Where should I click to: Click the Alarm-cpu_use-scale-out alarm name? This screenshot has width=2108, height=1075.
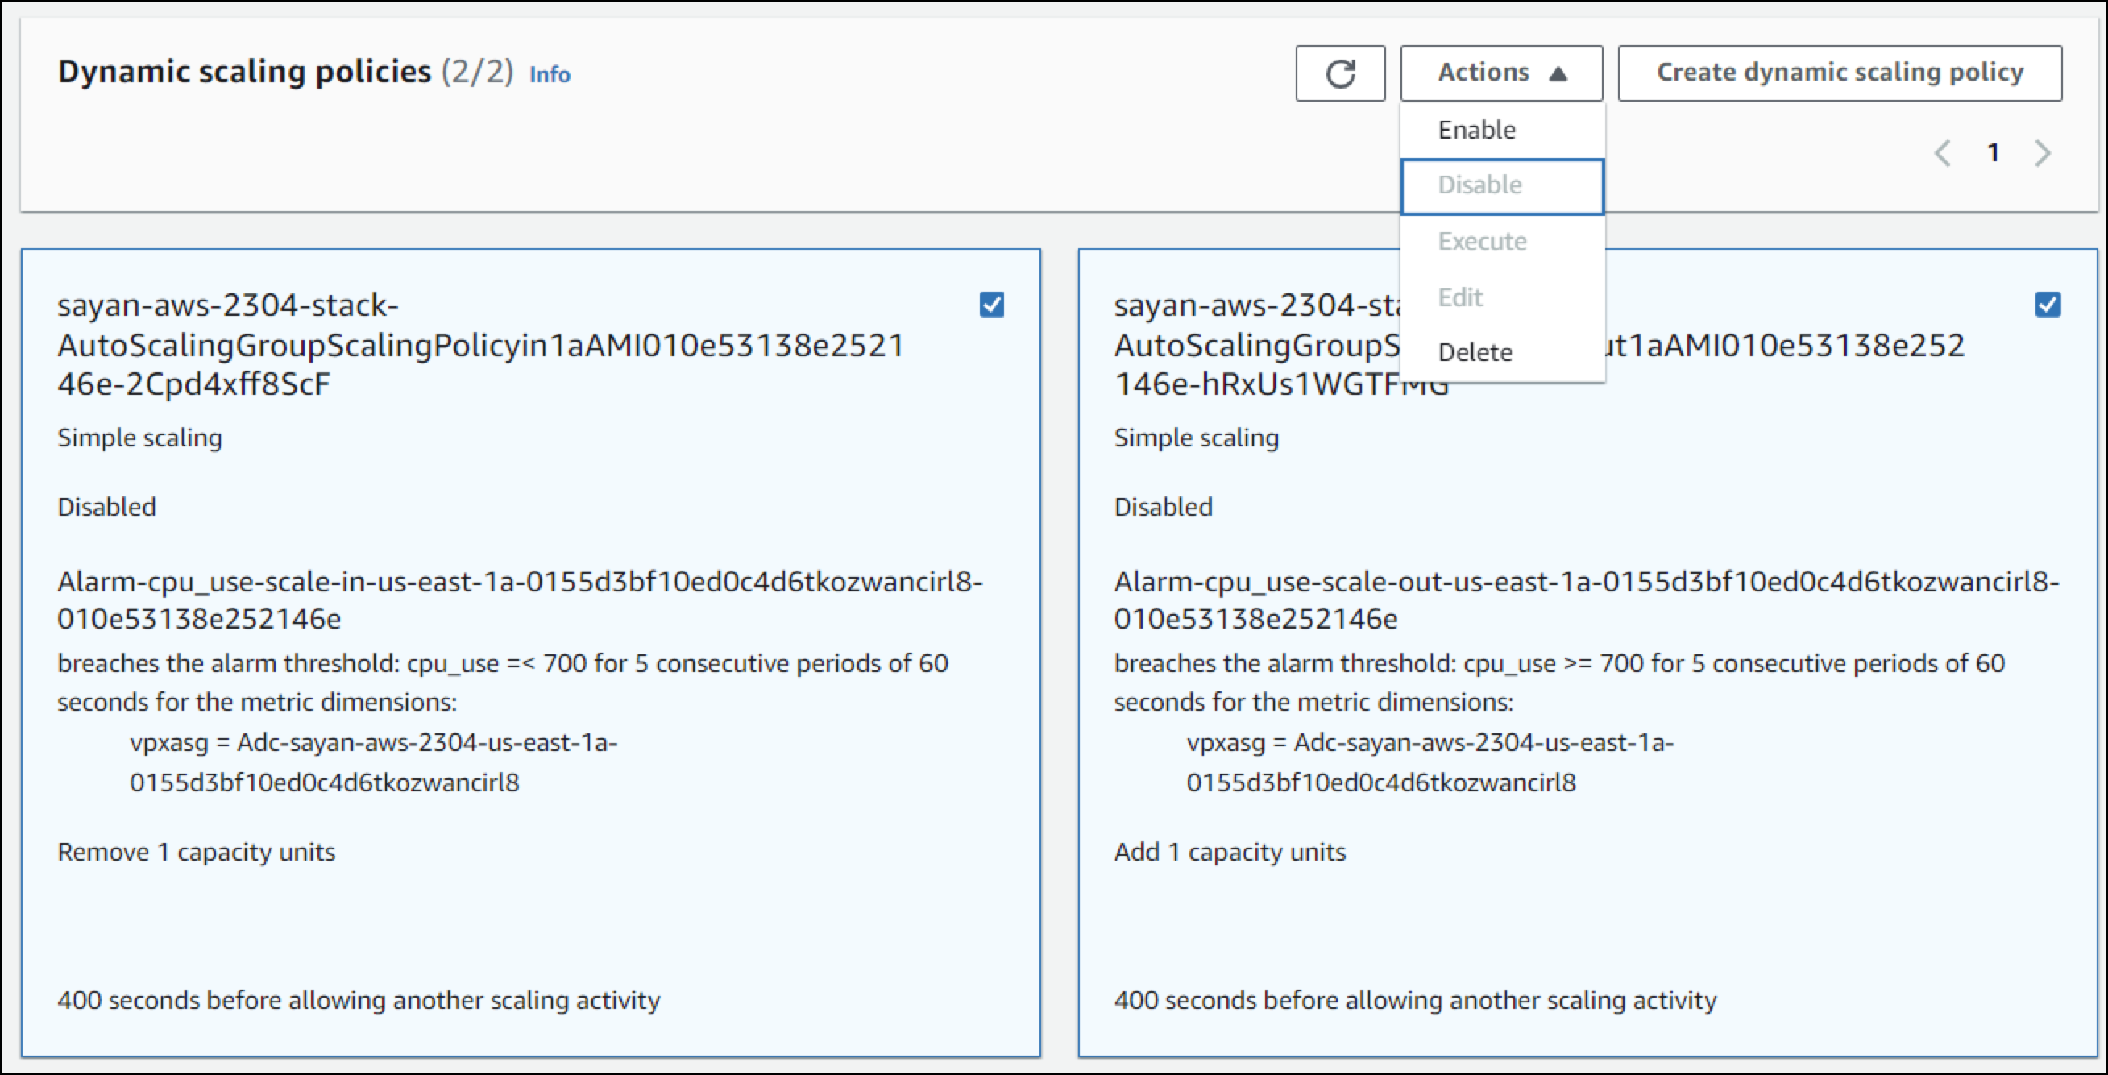(x=1587, y=600)
